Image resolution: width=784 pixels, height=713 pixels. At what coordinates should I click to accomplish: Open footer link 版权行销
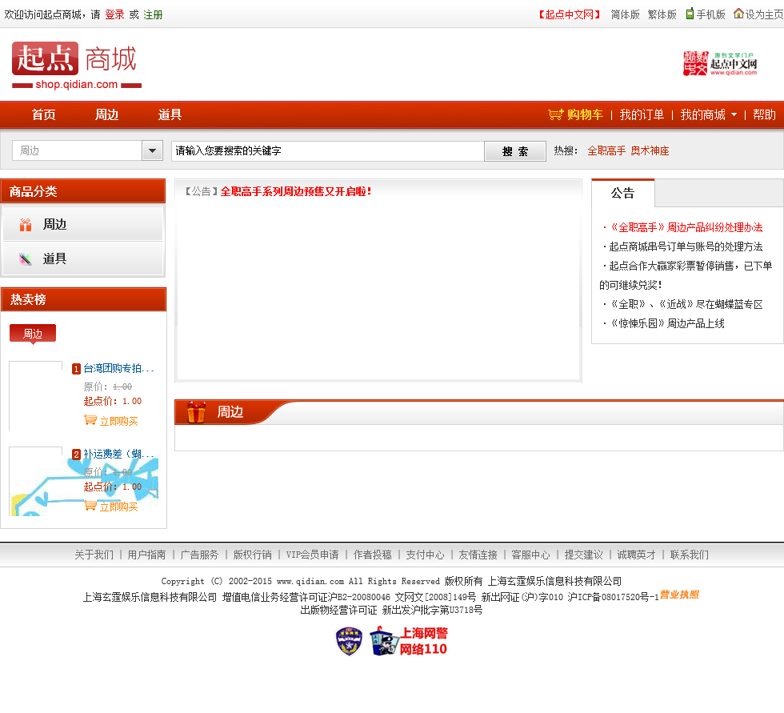(253, 555)
